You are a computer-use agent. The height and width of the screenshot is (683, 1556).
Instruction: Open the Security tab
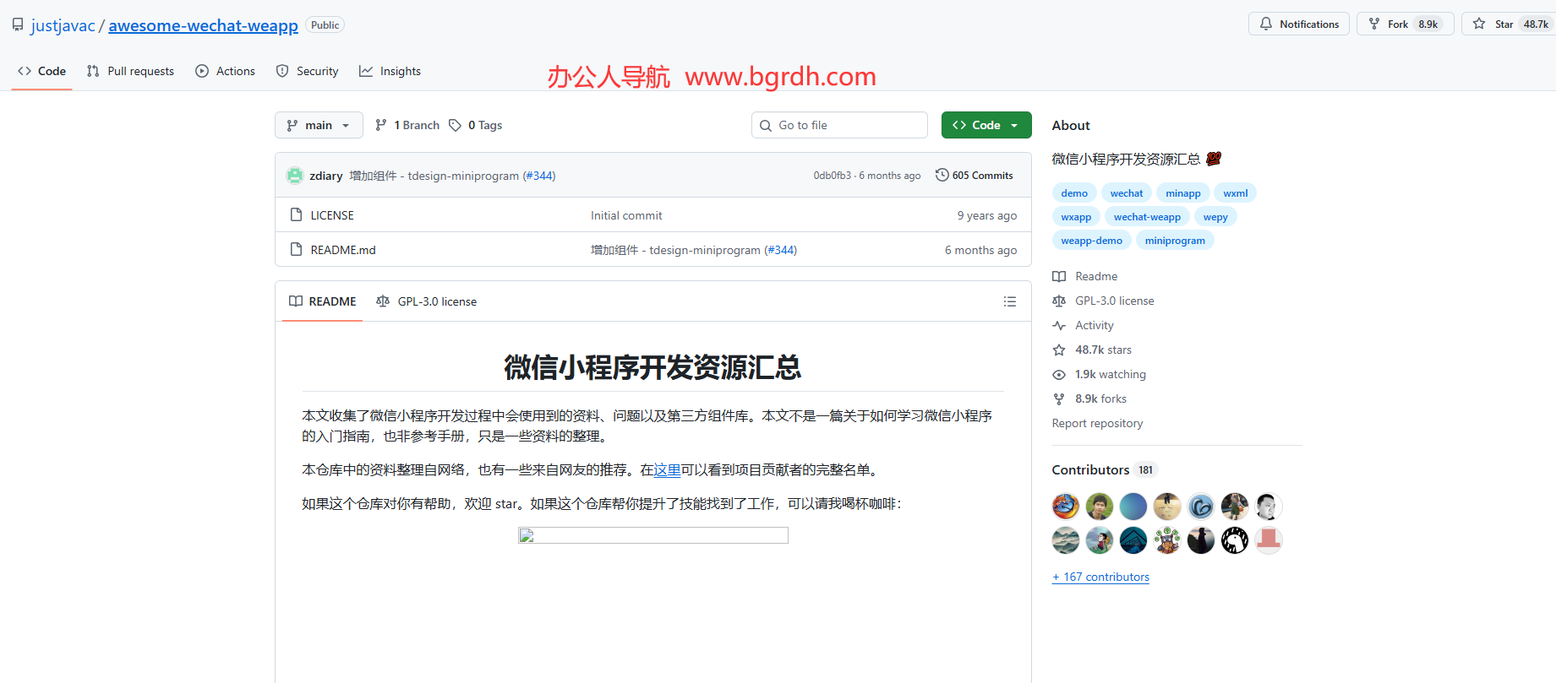click(307, 71)
